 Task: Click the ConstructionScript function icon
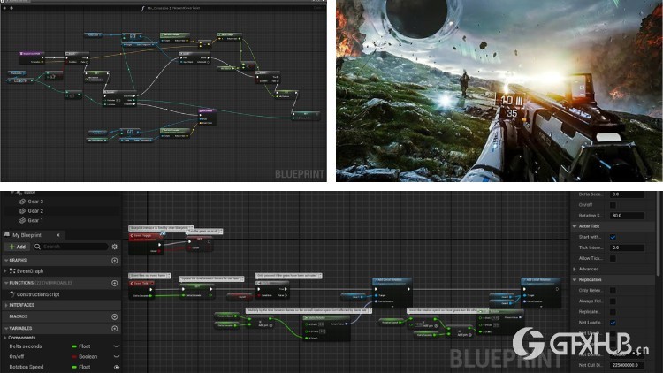pos(12,294)
